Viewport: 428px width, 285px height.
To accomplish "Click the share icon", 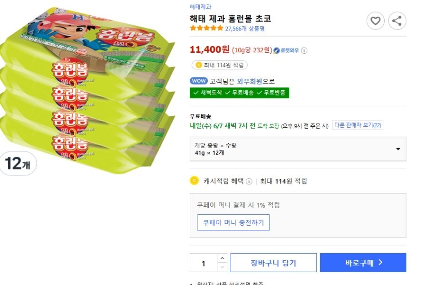I will click(x=397, y=21).
